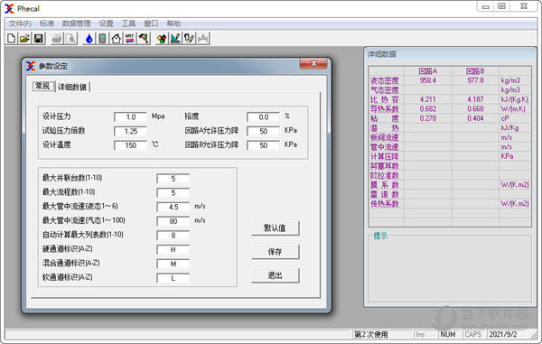Click the 导热系数 row label
This screenshot has width=542, height=344.
coord(385,109)
